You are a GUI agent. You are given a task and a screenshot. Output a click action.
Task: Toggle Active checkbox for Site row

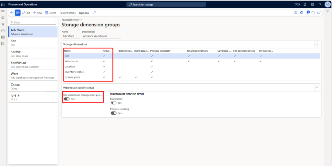point(104,56)
